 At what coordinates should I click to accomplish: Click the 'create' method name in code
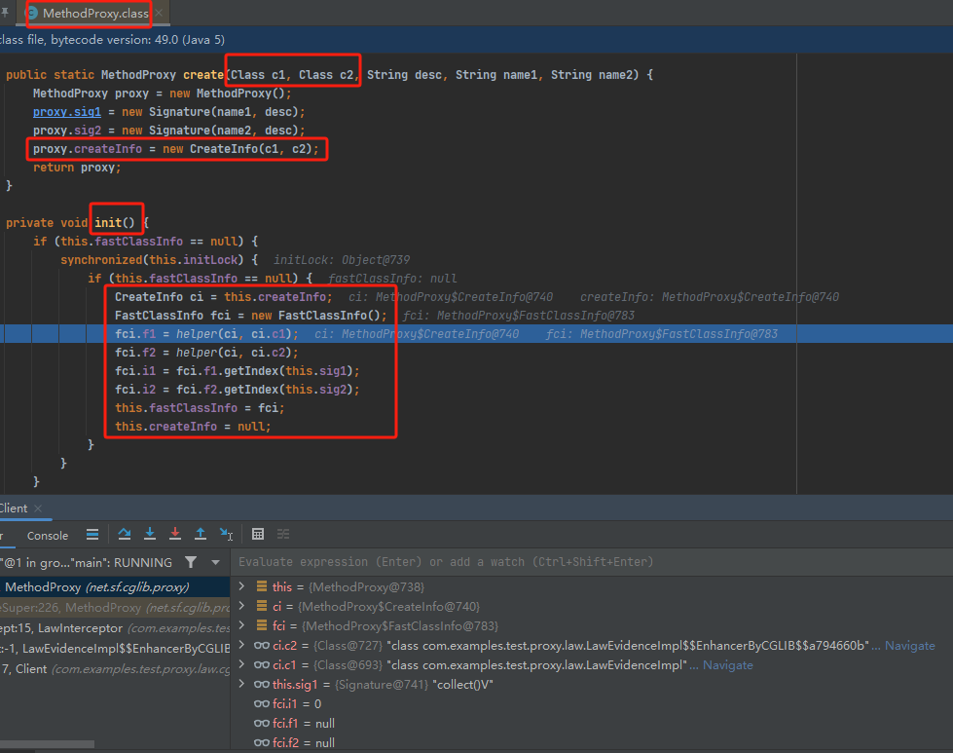[203, 75]
